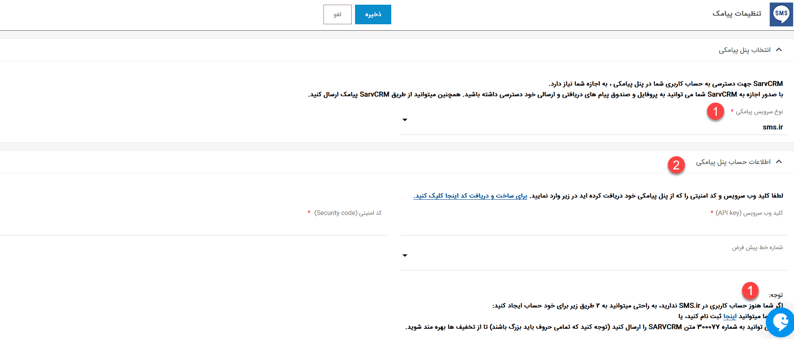Open the chat support bubble icon
The width and height of the screenshot is (794, 339).
[781, 322]
